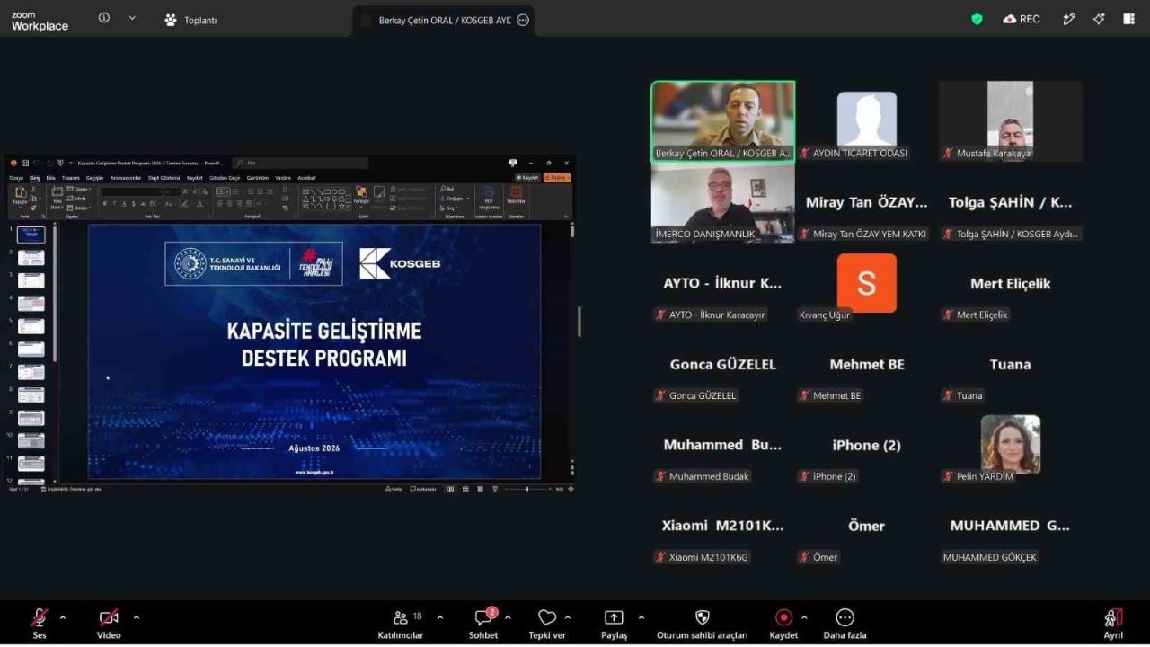The height and width of the screenshot is (647, 1150).
Task: Open Oturum sahibi araçları host tools
Action: [703, 623]
